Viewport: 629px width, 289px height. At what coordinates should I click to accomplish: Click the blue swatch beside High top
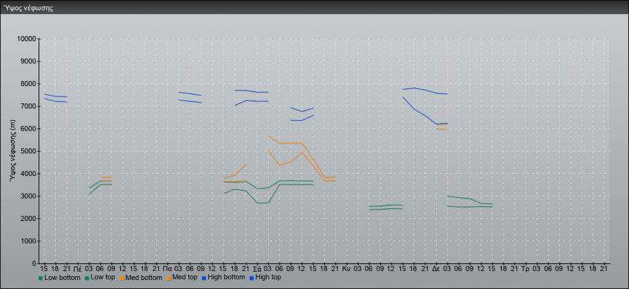pyautogui.click(x=251, y=278)
